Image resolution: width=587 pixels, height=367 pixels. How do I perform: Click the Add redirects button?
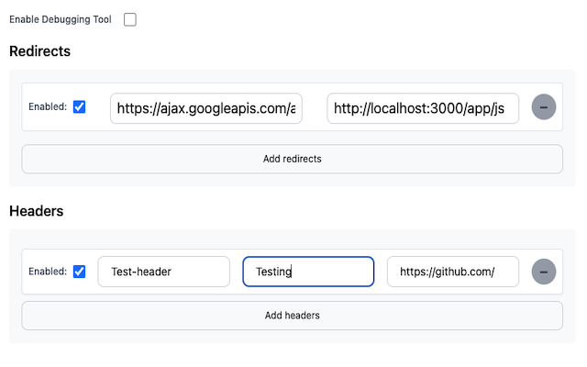pyautogui.click(x=292, y=159)
